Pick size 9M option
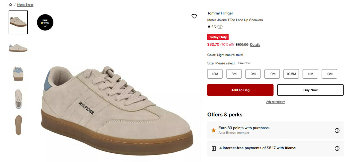This screenshot has width=345, height=162. click(x=253, y=74)
